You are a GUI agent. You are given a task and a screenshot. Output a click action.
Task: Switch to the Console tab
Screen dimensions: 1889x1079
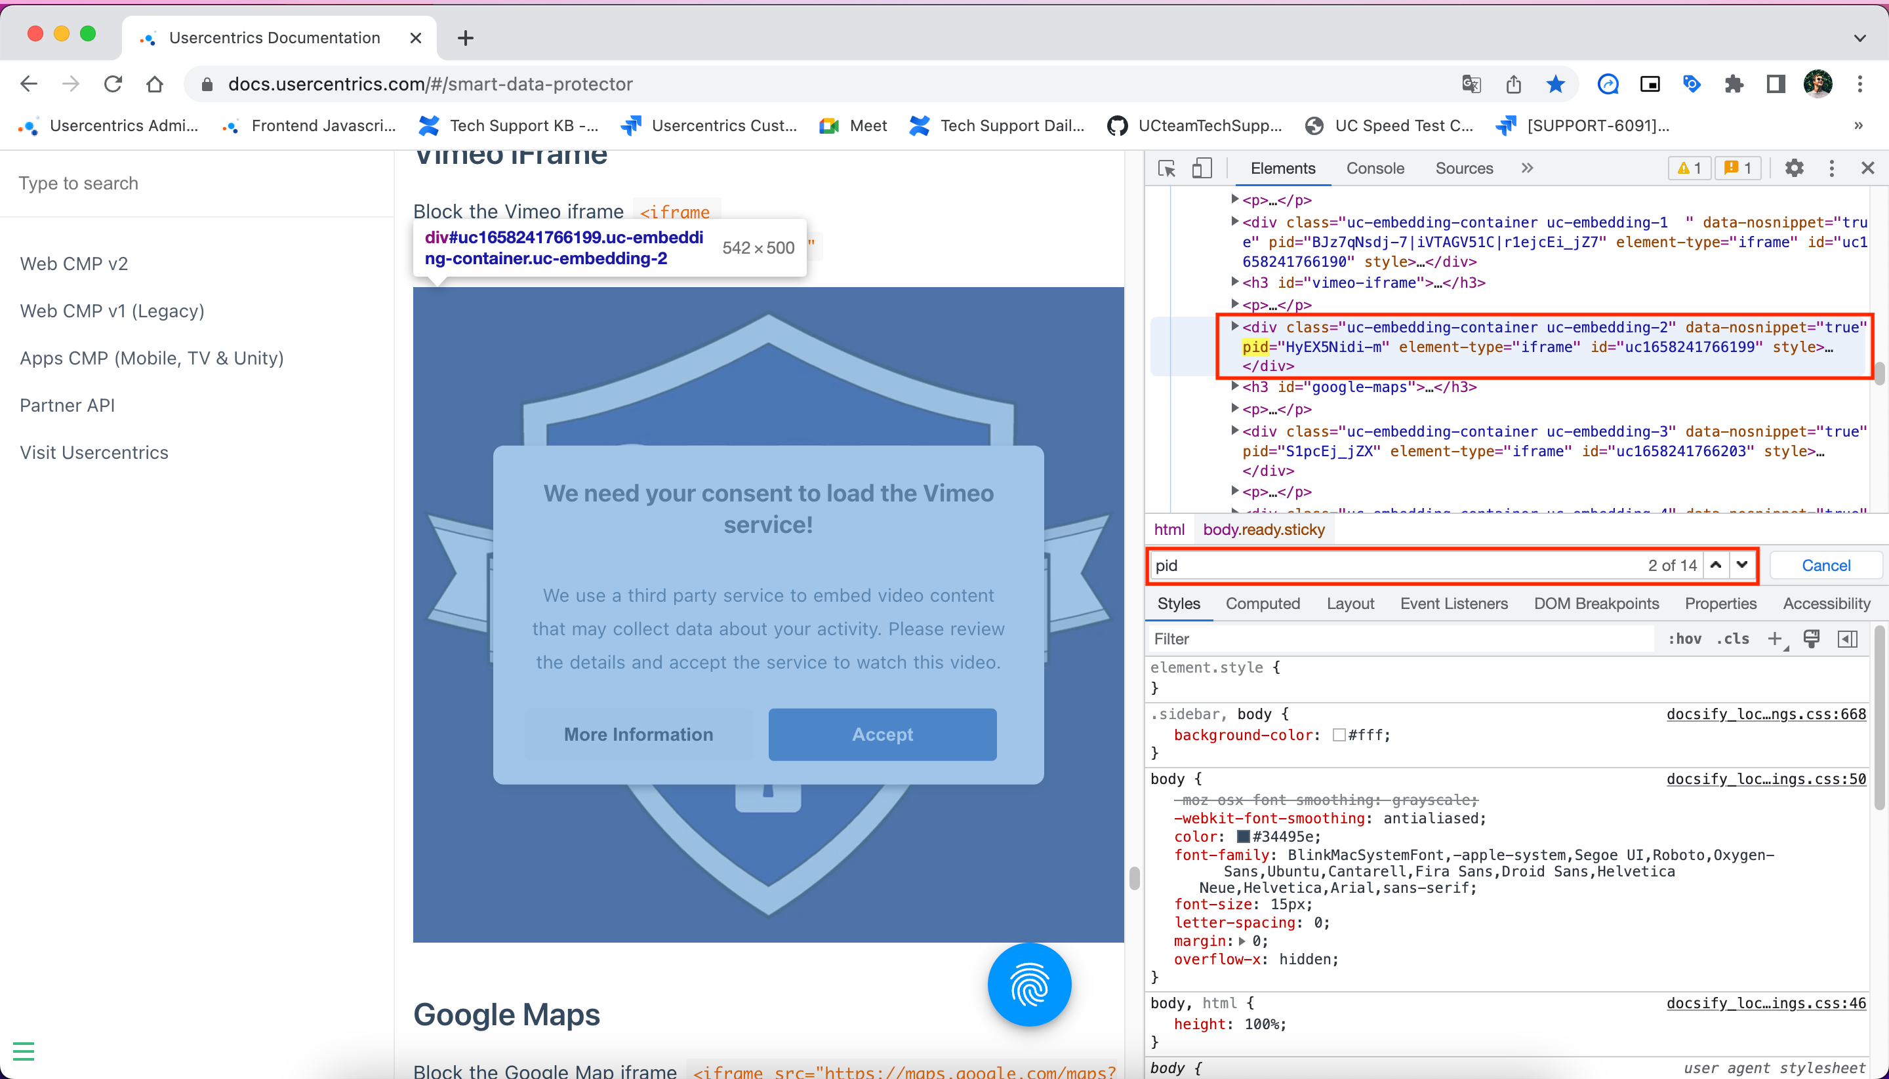coord(1375,168)
